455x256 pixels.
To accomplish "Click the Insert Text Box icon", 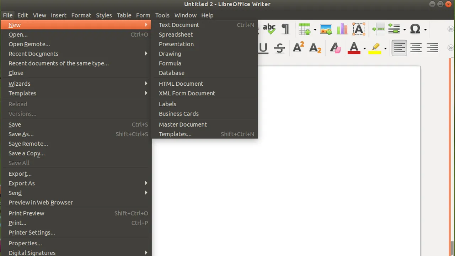I will pos(359,29).
